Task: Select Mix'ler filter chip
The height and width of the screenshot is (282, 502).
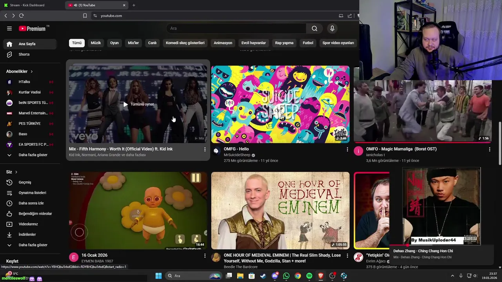Action: (x=133, y=43)
